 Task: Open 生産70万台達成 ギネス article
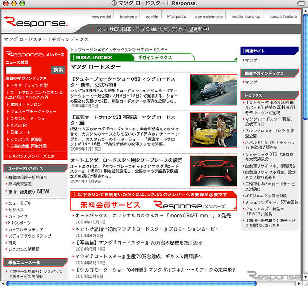point(139,256)
